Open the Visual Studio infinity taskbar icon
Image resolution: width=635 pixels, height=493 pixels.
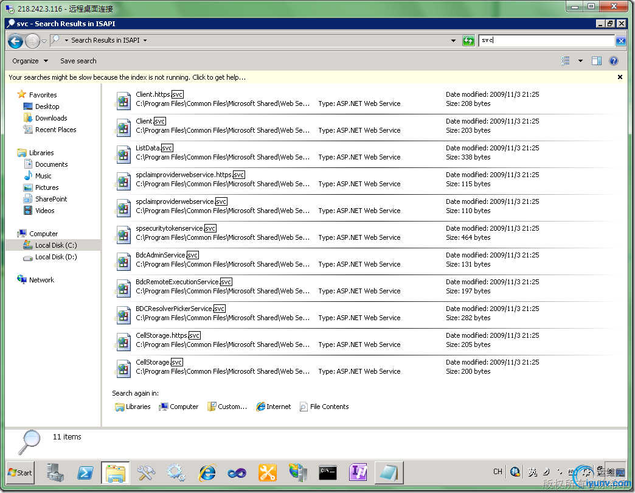pyautogui.click(x=237, y=473)
